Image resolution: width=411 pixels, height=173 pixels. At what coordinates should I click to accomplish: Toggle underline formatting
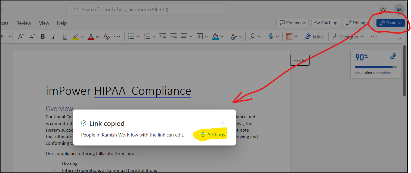tap(64, 37)
